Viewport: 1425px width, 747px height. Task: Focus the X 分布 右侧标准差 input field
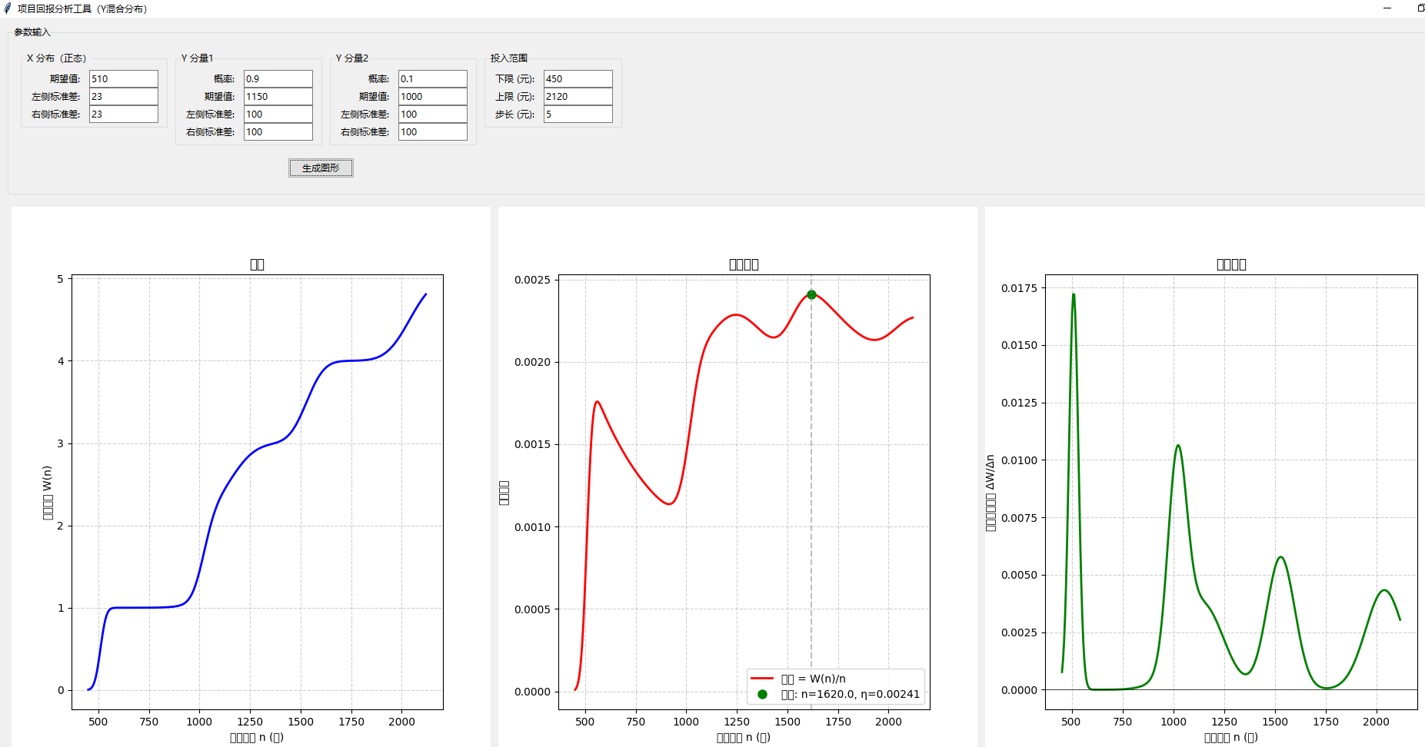click(x=123, y=114)
